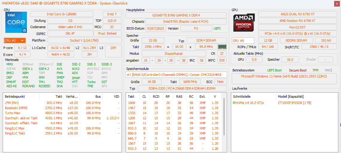This screenshot has width=341, height=153.
Task: Click the Intel Core i5 logo
Action: tap(16, 22)
